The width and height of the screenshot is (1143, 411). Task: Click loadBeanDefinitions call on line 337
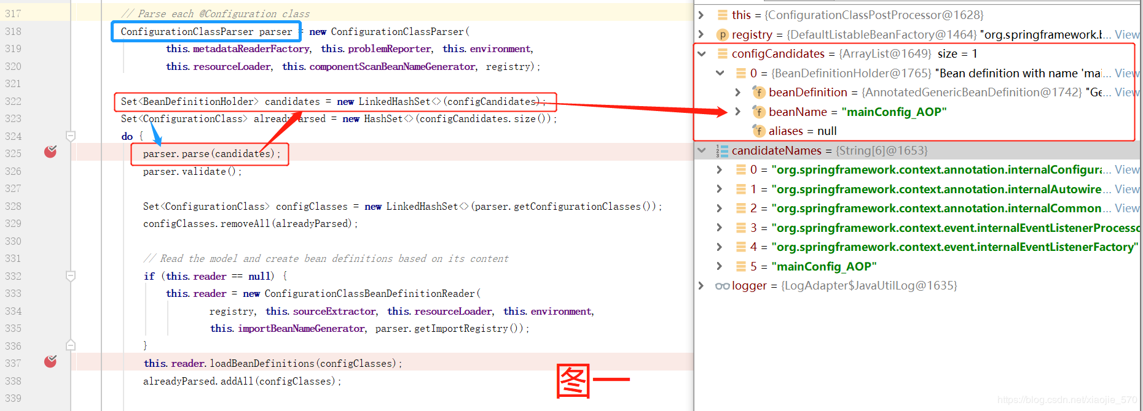(x=273, y=363)
